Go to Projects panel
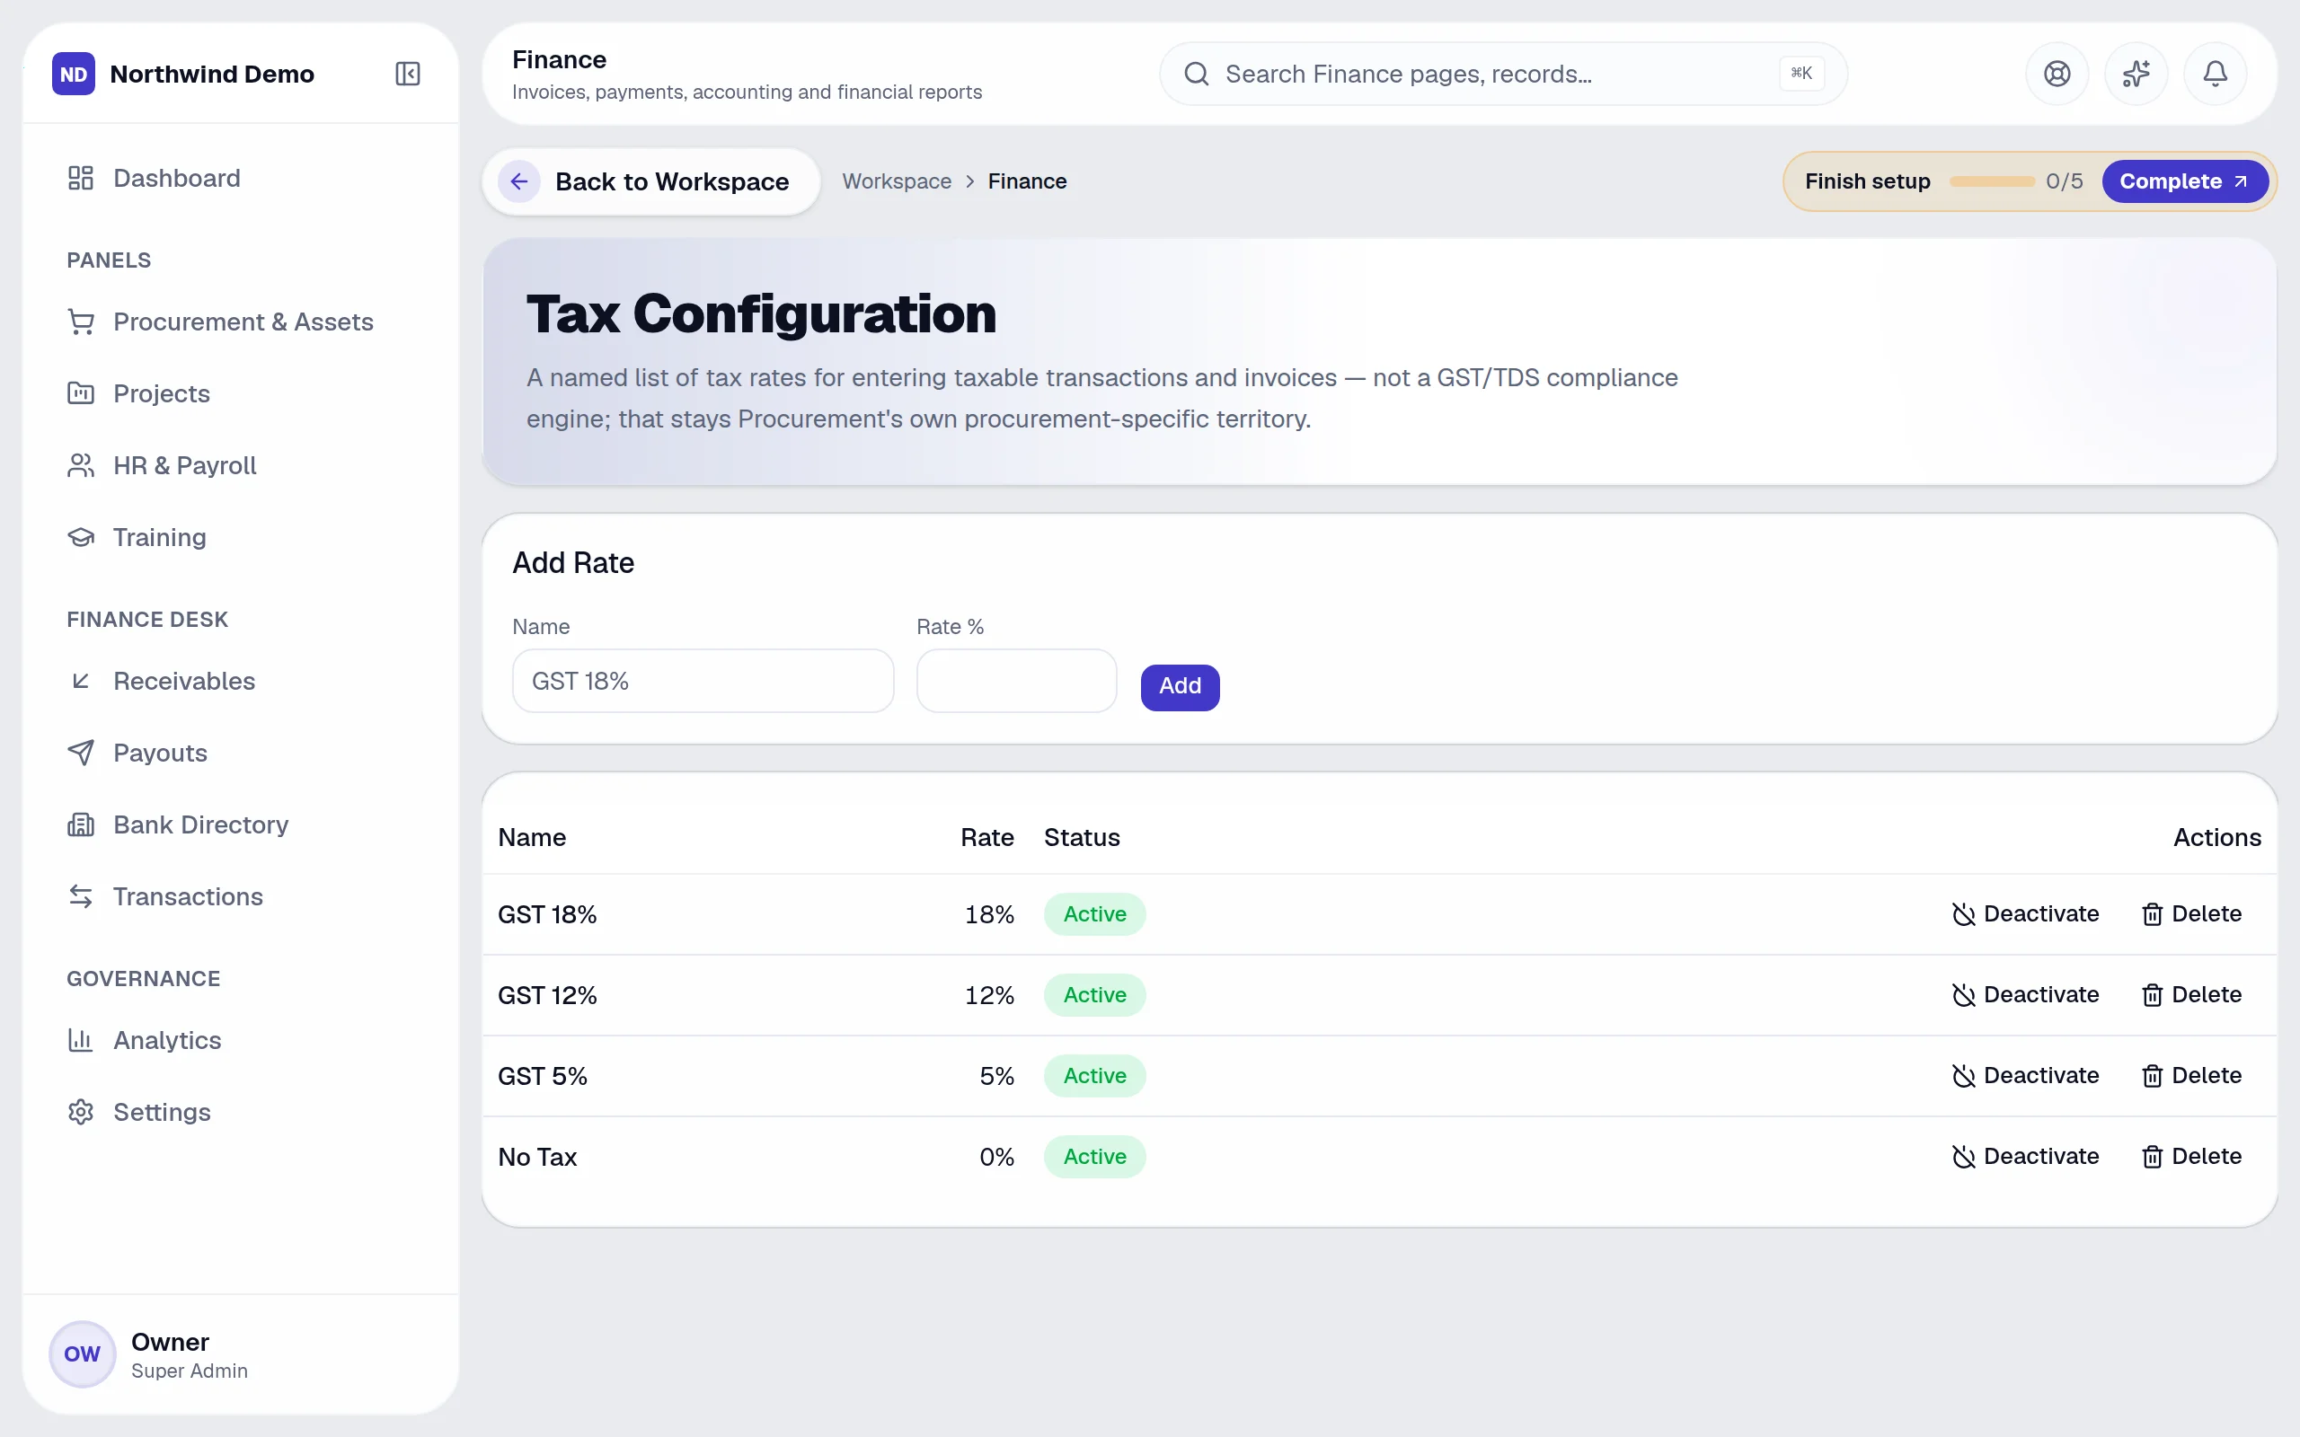2300x1437 pixels. (x=241, y=393)
